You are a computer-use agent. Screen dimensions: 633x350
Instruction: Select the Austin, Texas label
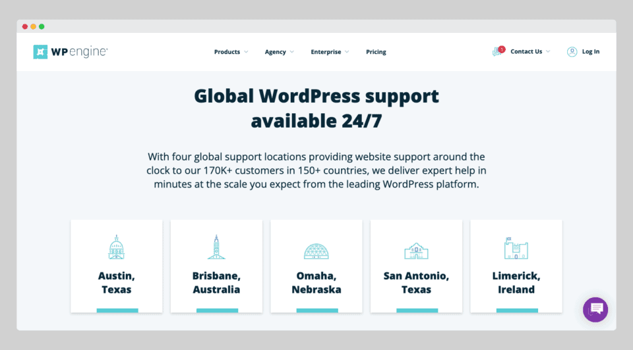coord(116,283)
